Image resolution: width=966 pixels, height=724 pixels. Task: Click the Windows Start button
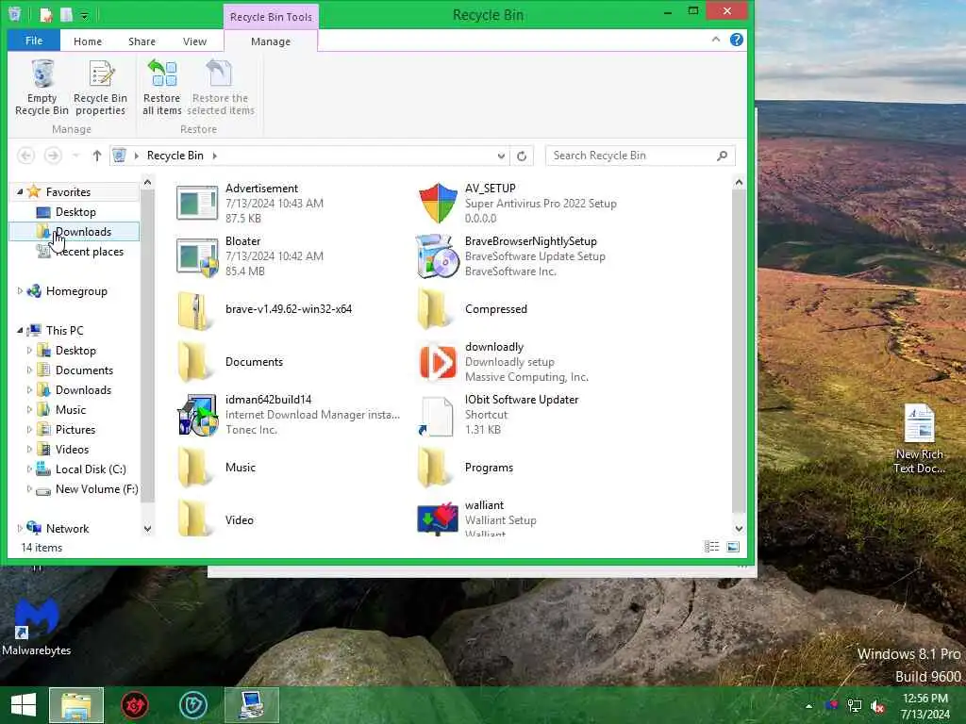tap(24, 705)
